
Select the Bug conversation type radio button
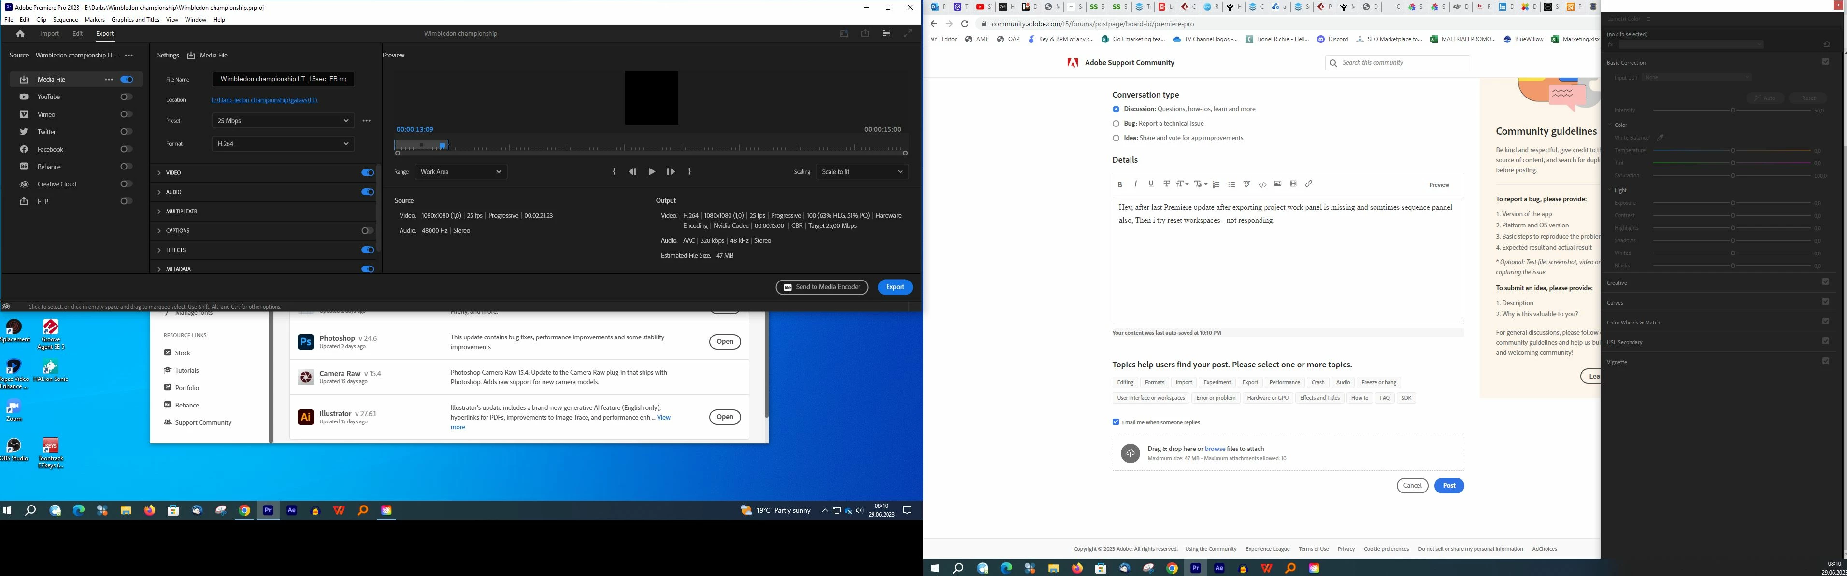pos(1116,123)
